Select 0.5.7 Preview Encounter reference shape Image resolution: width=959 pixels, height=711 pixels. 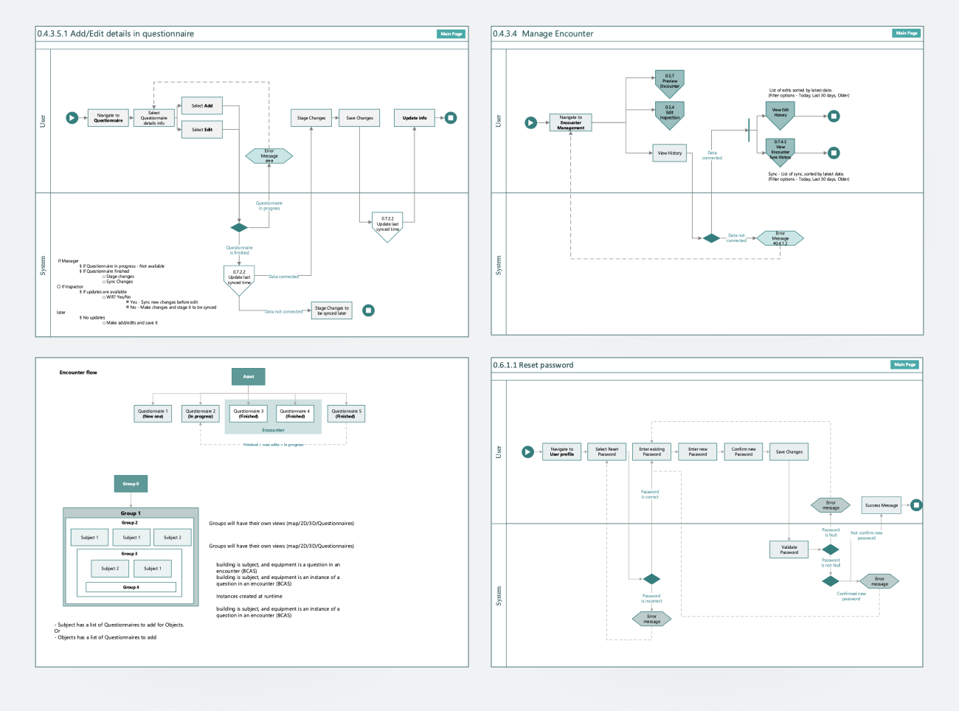(x=670, y=83)
